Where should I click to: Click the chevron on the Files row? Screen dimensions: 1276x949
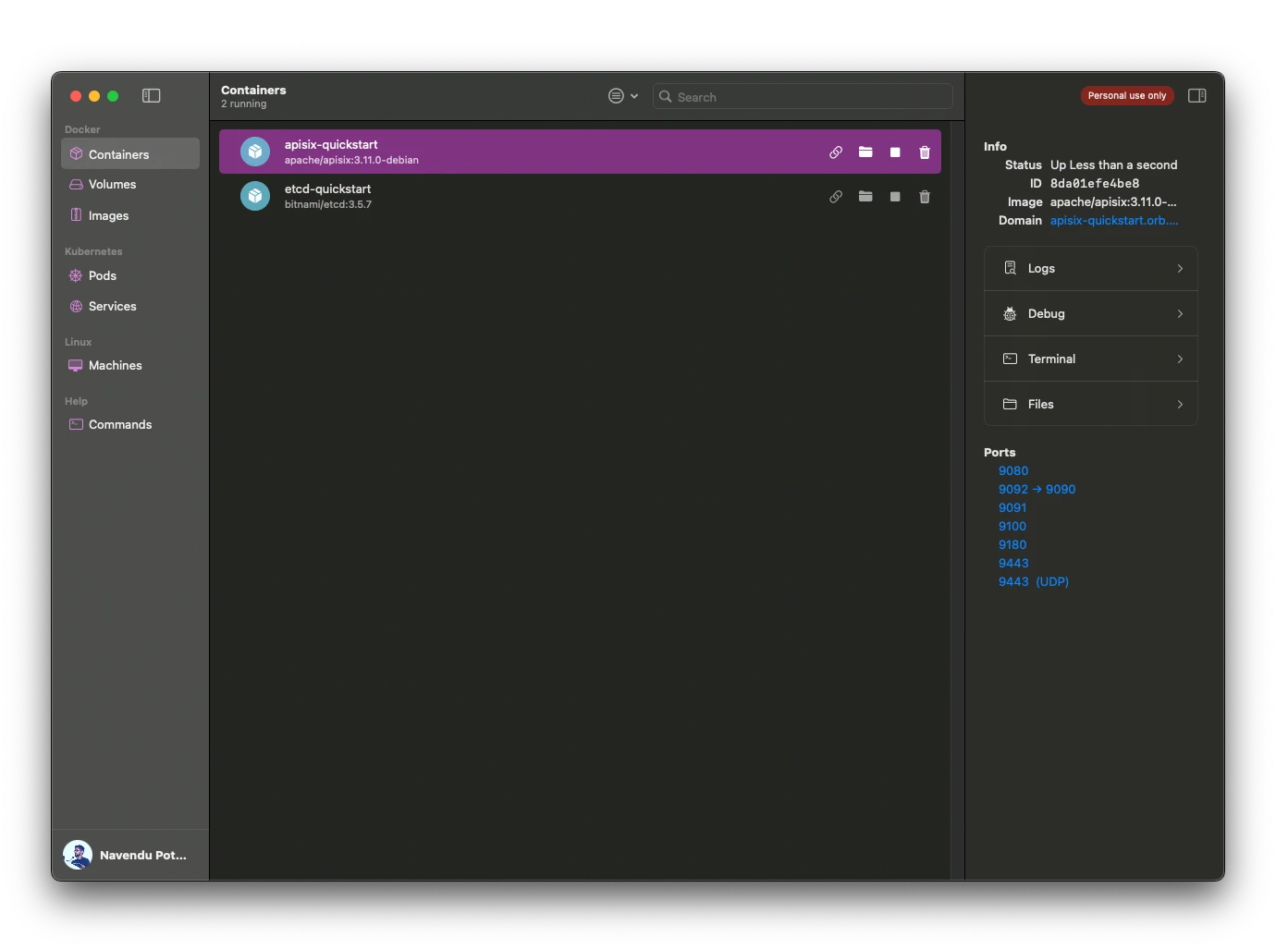pyautogui.click(x=1180, y=404)
